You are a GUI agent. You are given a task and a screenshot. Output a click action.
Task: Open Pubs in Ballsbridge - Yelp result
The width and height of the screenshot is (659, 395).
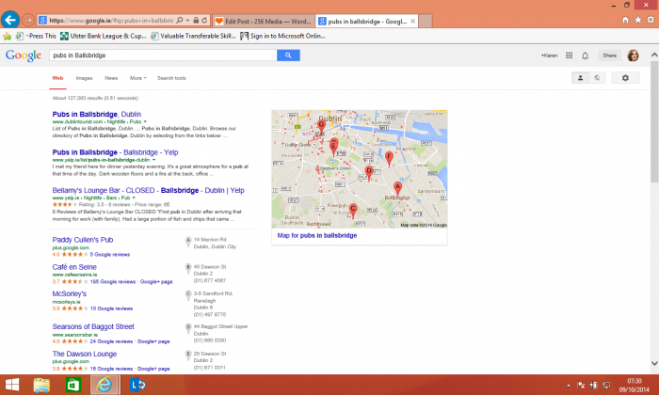click(115, 152)
